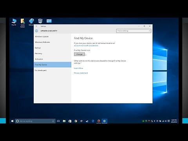Click the "Find My Device is on" status text
This screenshot has width=188, height=141.
82,50
